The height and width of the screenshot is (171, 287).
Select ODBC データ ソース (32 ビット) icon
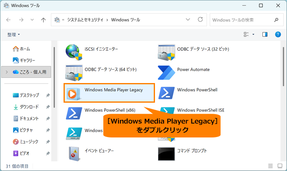tap(166, 52)
